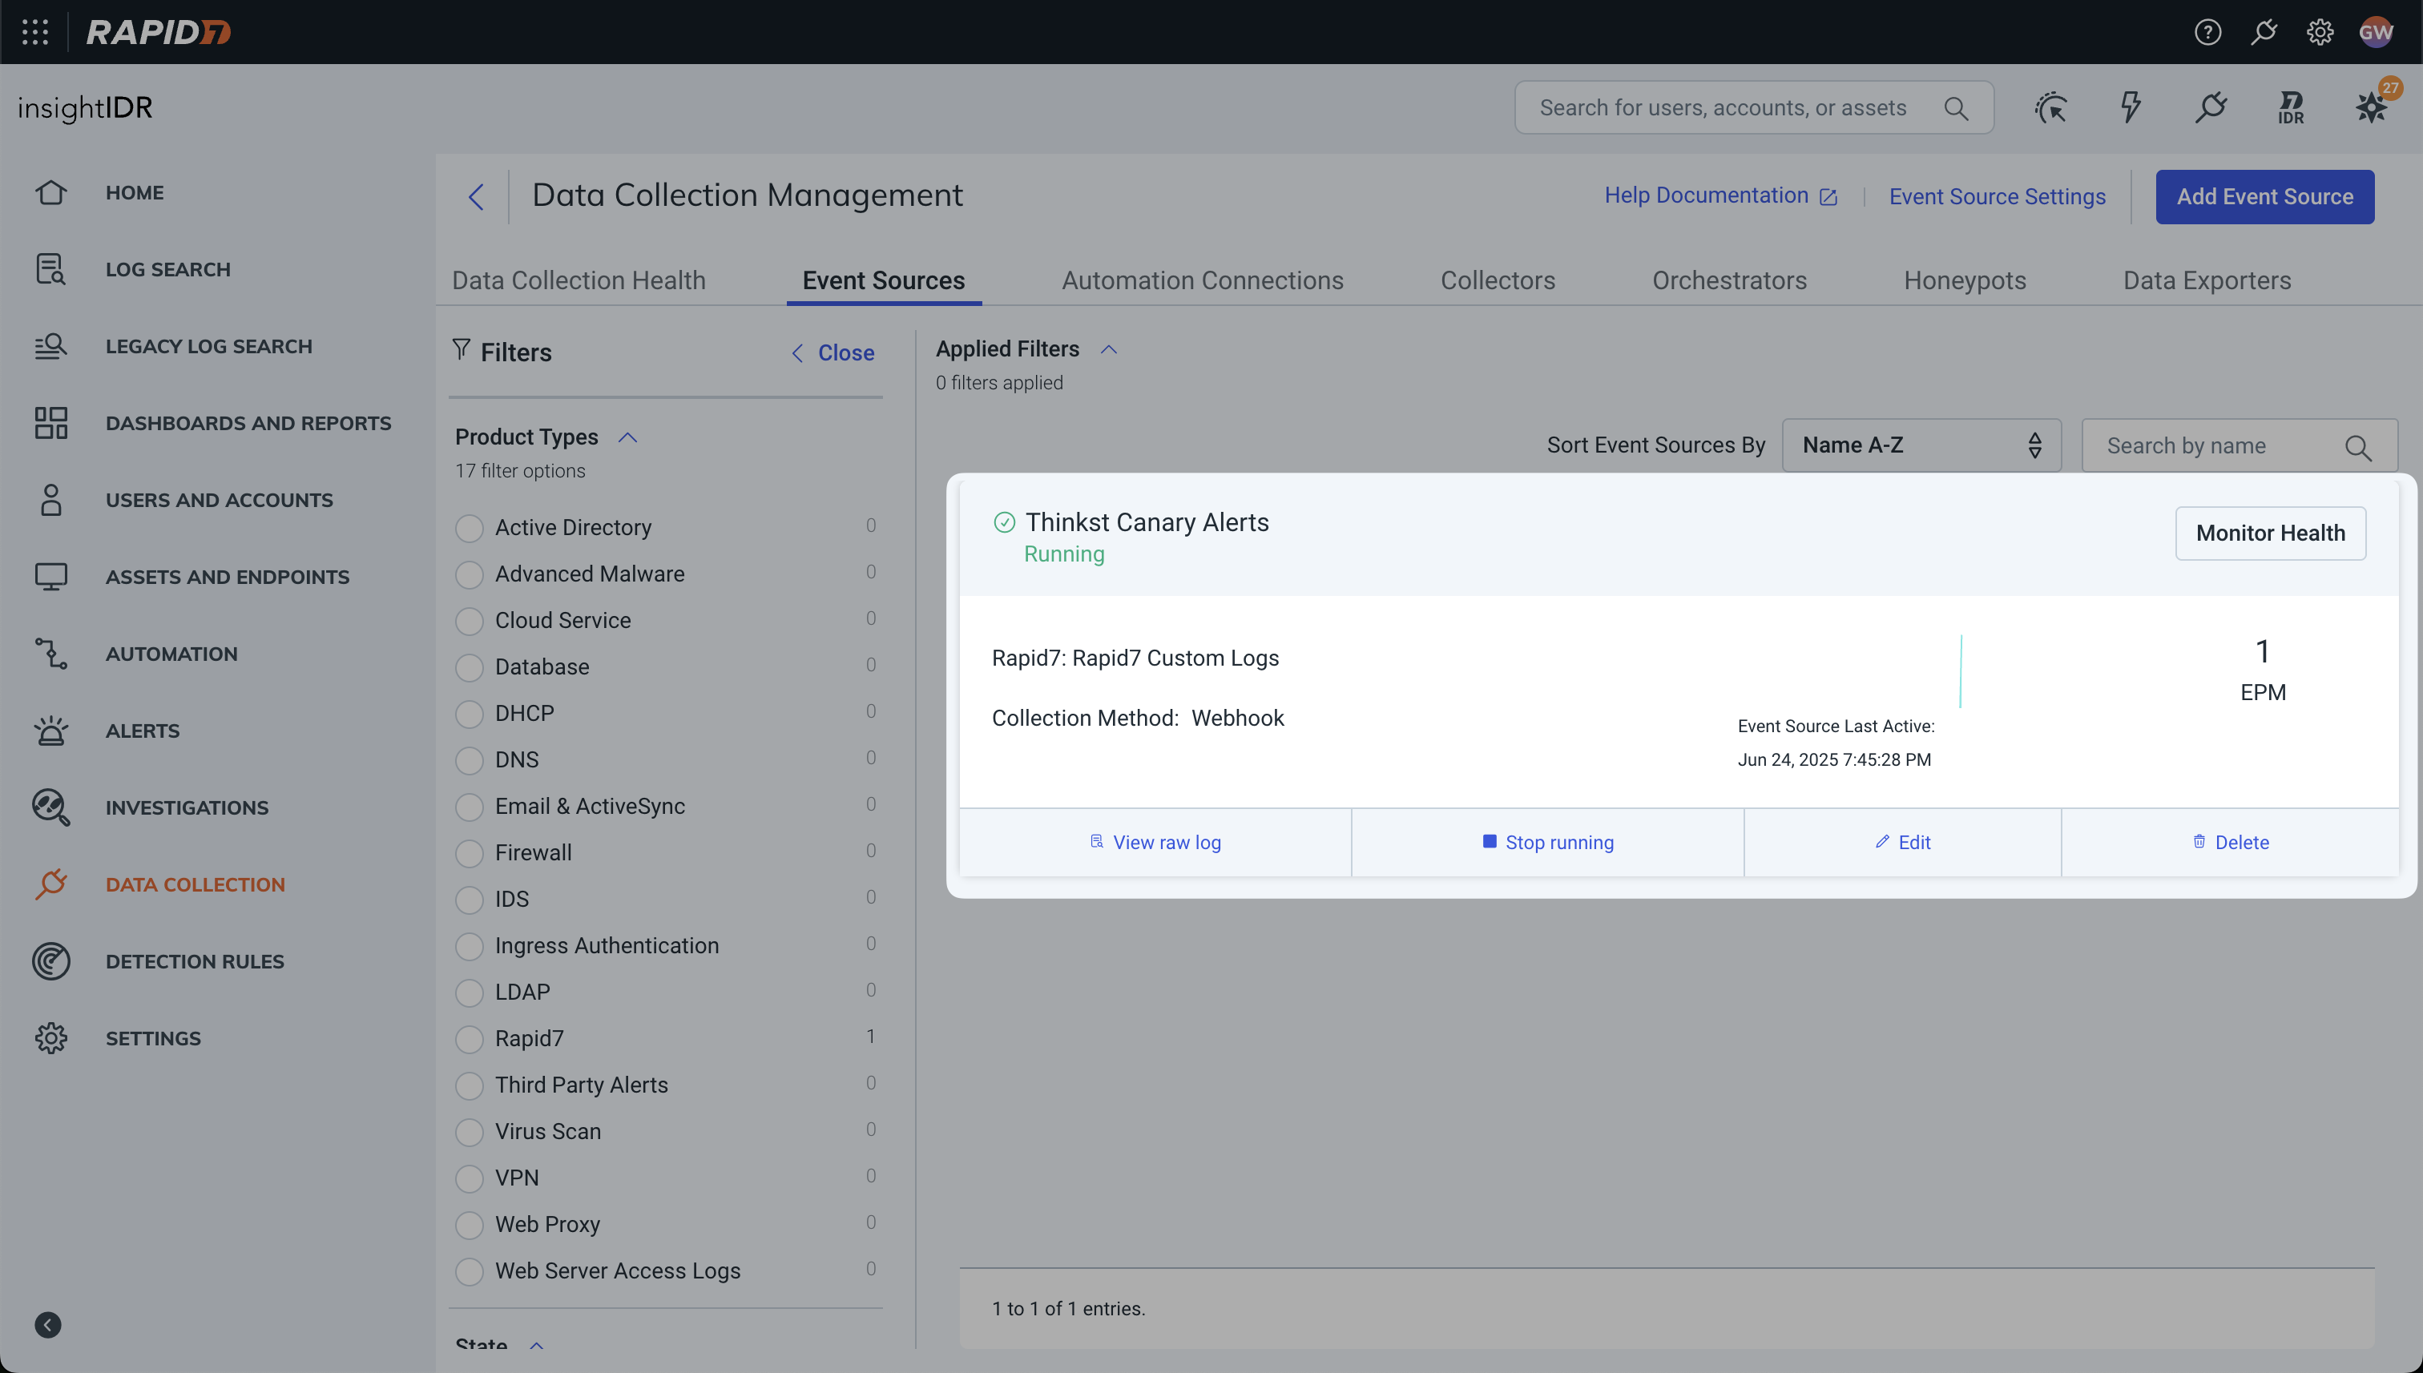Screen dimensions: 2423x1373
Task: Focus the Search by name field
Action: click(2239, 446)
